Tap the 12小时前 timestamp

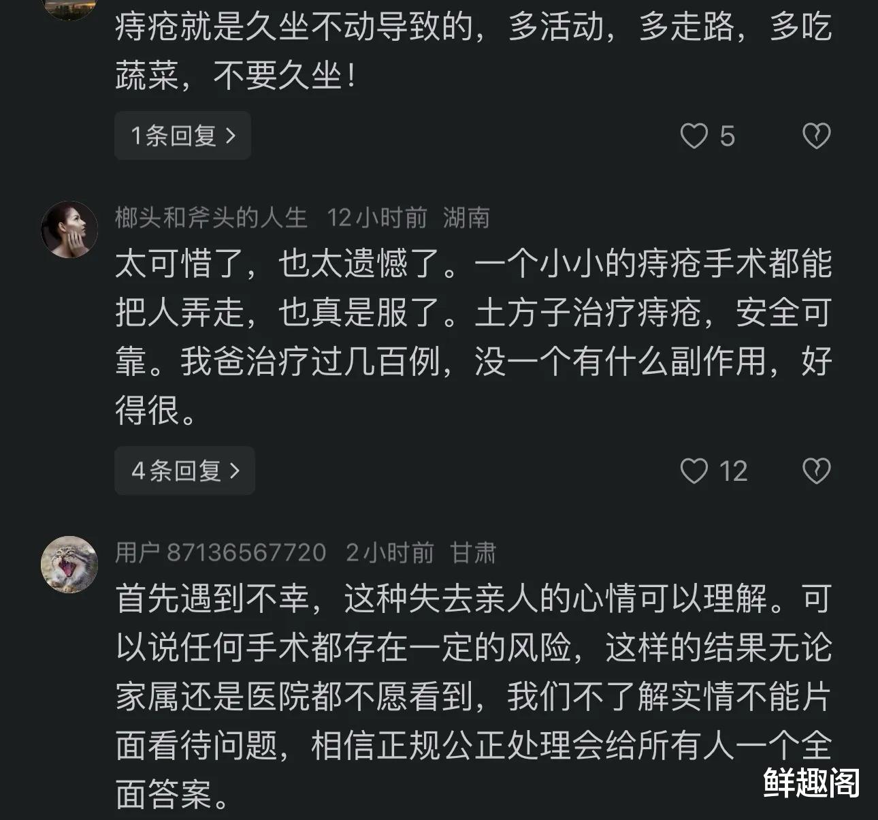pos(376,218)
